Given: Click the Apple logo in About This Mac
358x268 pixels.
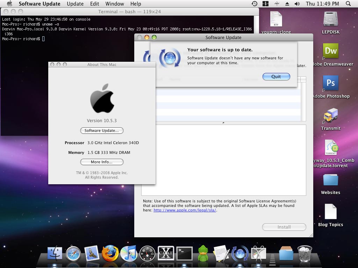Looking at the screenshot, I should (102, 98).
